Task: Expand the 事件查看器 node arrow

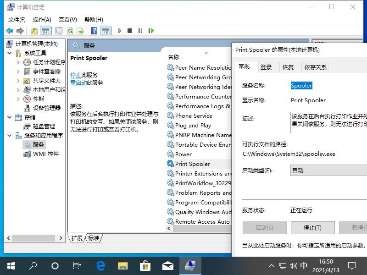Action: coord(18,71)
